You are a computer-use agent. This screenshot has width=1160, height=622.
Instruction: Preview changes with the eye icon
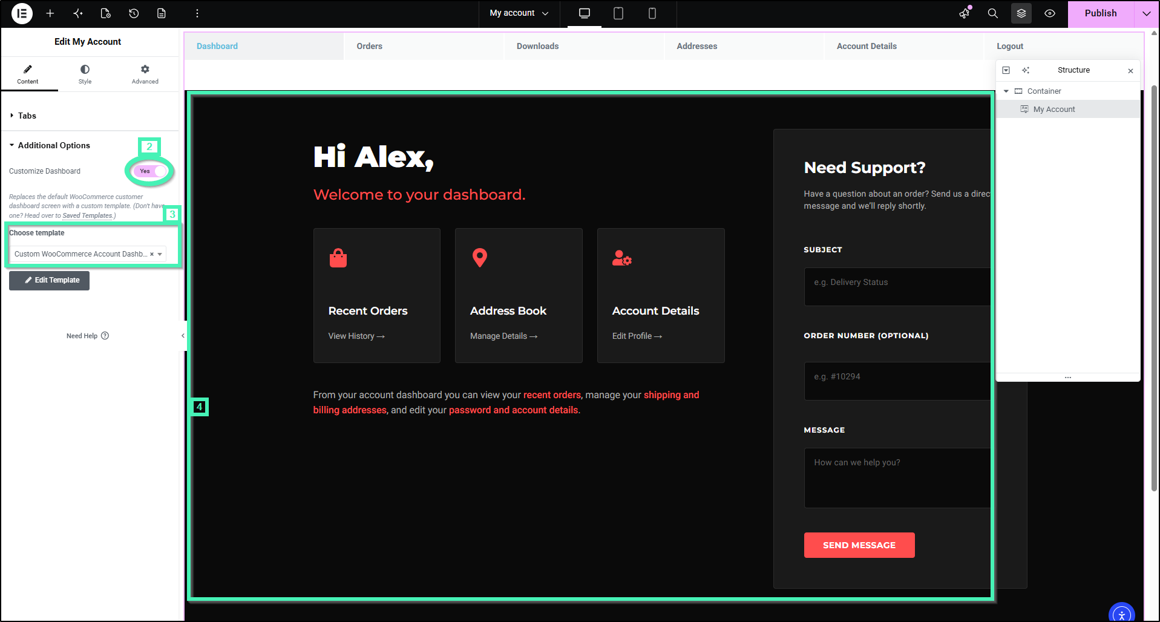[1050, 13]
